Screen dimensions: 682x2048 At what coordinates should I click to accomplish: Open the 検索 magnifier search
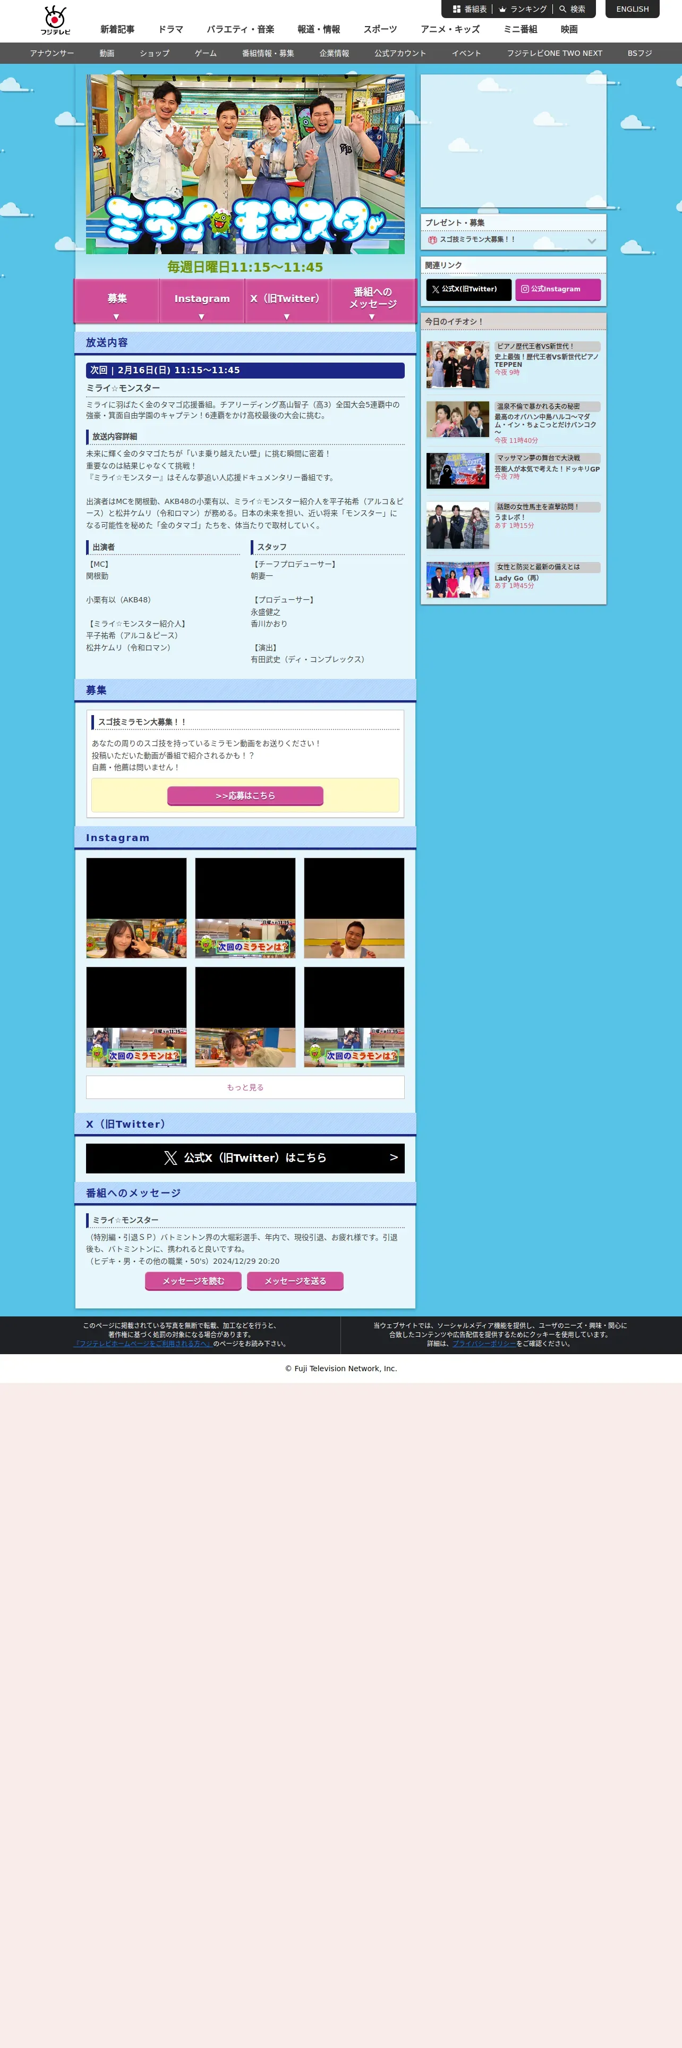[573, 10]
